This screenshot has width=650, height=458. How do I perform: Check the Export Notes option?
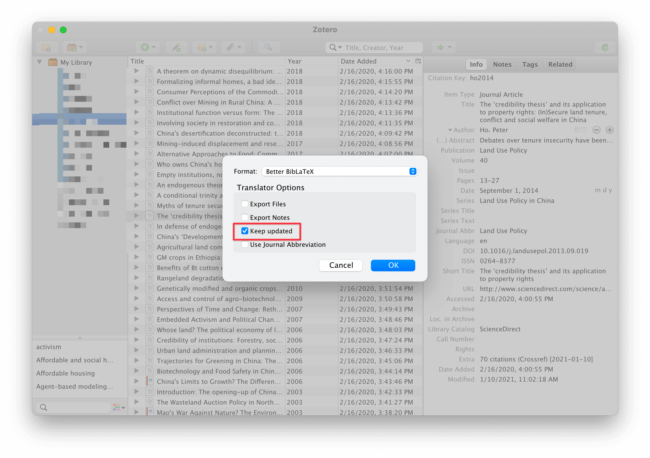(x=245, y=218)
